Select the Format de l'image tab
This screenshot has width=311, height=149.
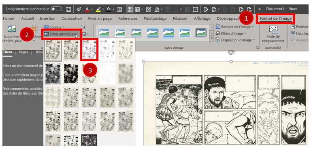275,19
